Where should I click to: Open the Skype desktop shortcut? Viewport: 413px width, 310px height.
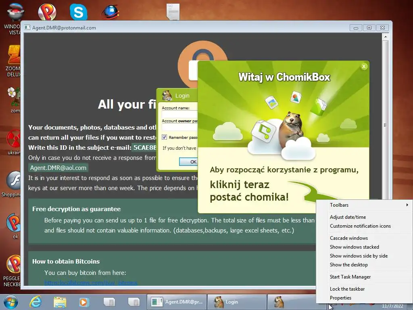tap(79, 12)
